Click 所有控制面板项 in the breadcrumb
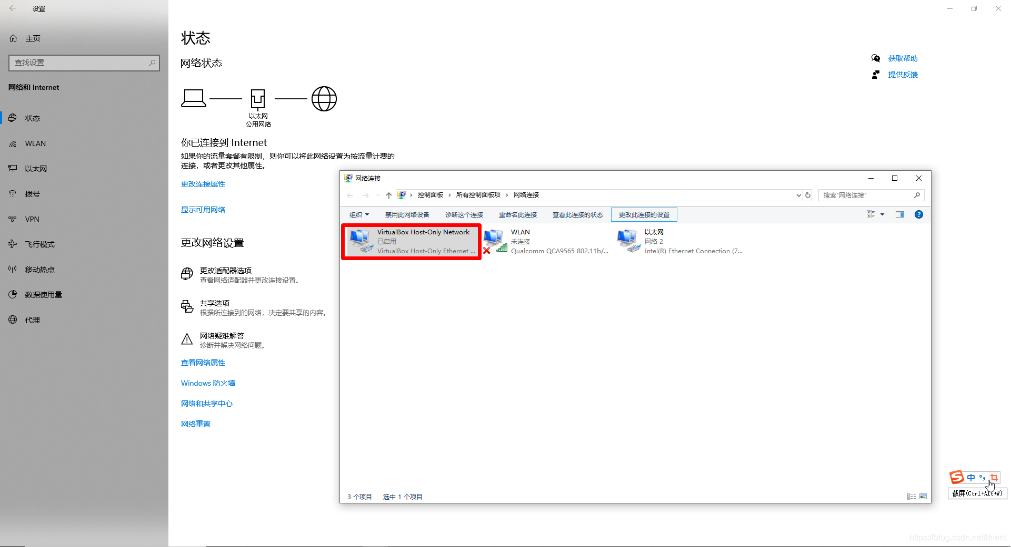 tap(478, 195)
